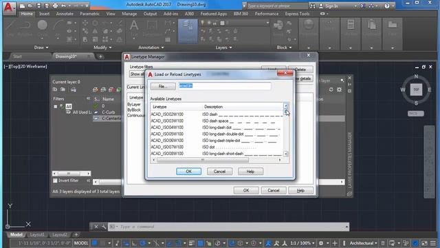The width and height of the screenshot is (440, 248).
Task: Toggle Ortho mode in status bar
Action: pos(135,243)
